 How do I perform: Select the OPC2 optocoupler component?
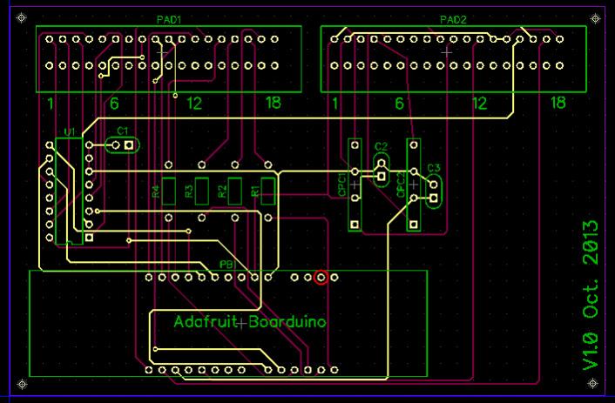414,184
